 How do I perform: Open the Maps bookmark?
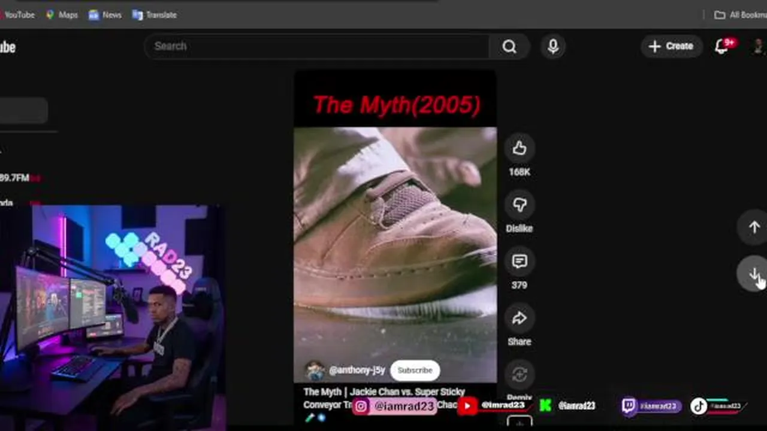pyautogui.click(x=62, y=15)
